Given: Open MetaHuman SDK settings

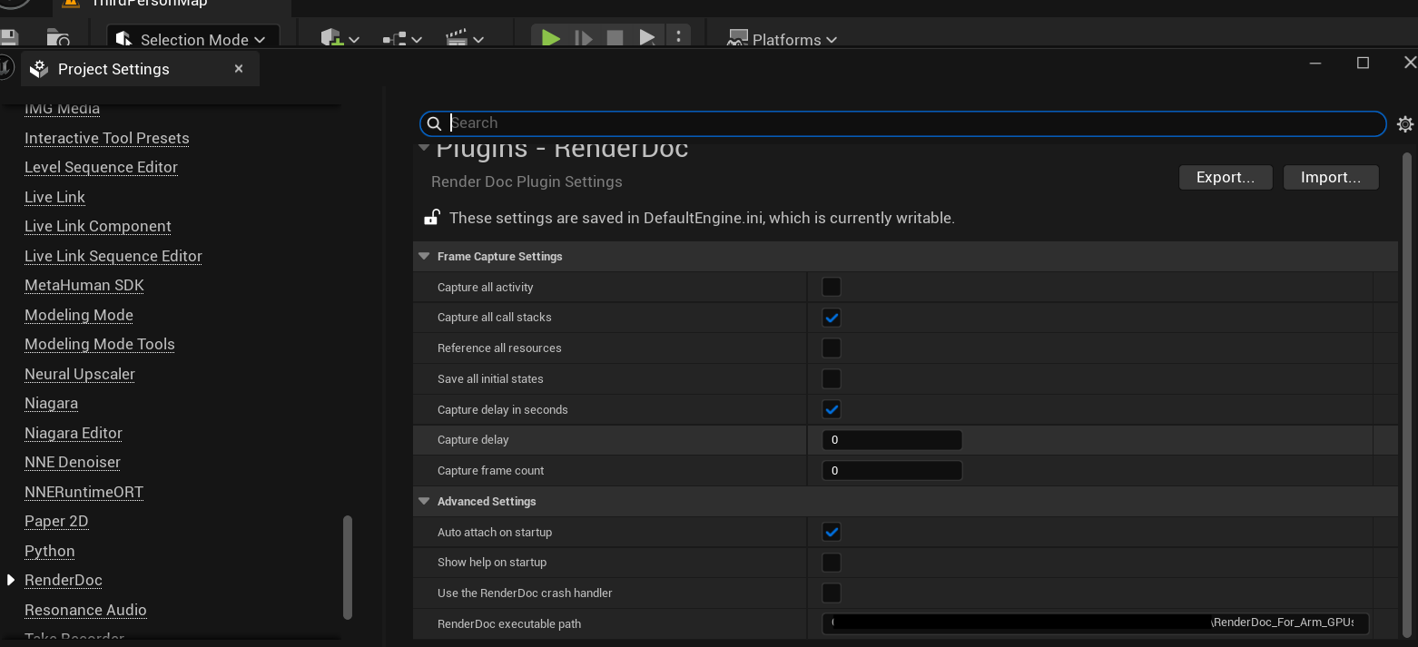Looking at the screenshot, I should 84,285.
